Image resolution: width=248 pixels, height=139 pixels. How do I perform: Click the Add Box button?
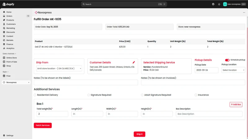[x=236, y=104]
